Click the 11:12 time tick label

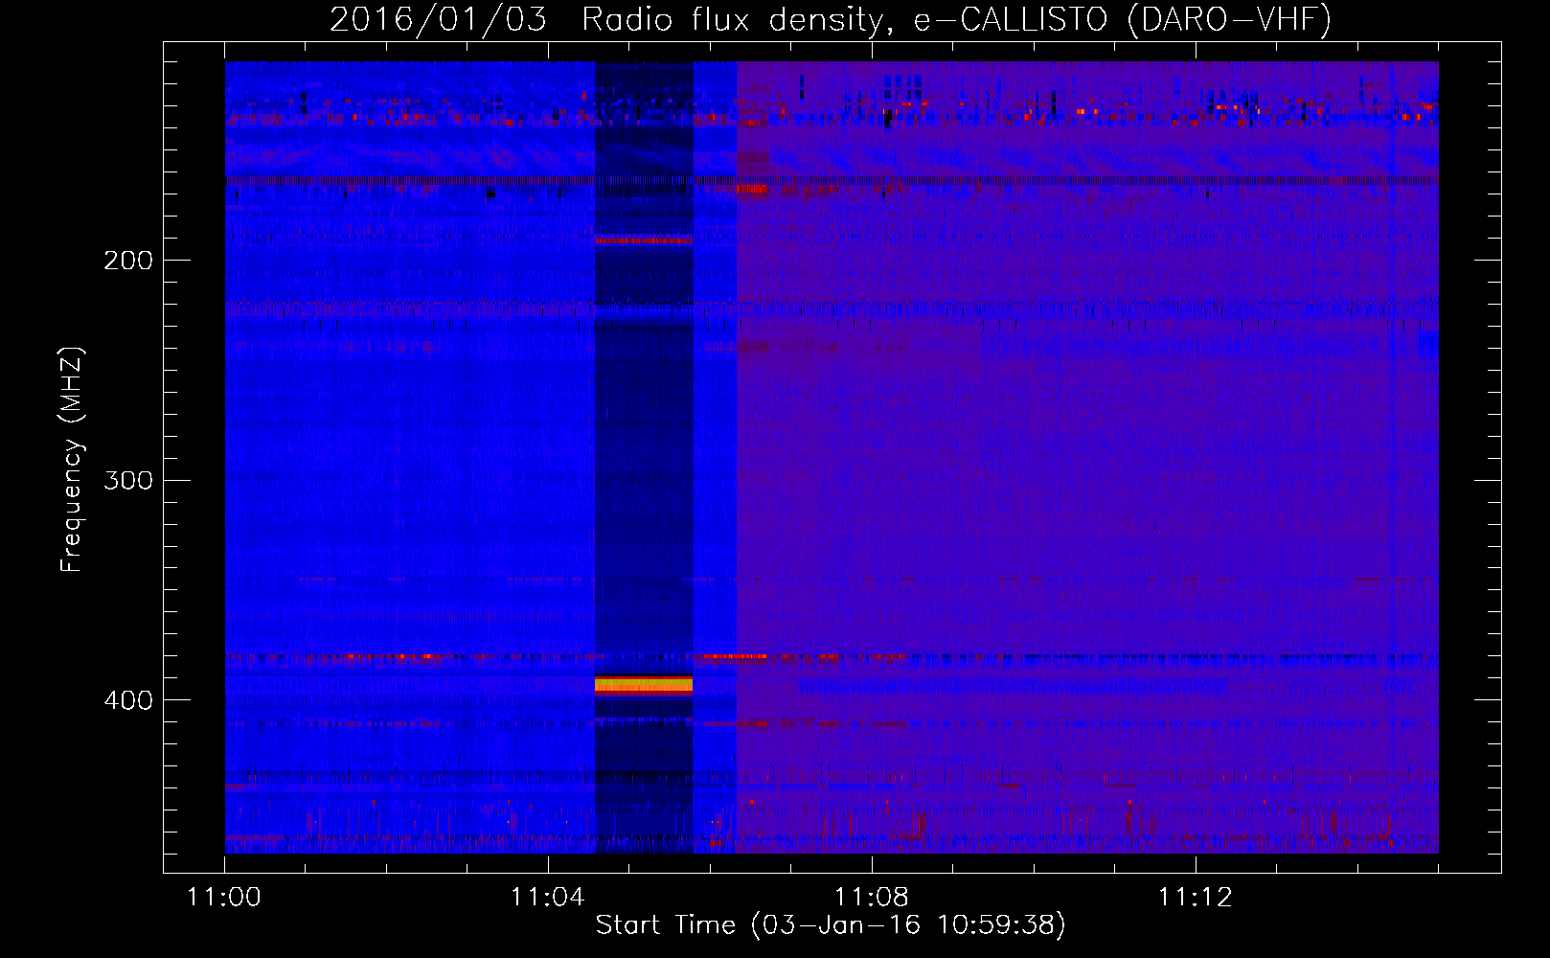(x=1195, y=898)
